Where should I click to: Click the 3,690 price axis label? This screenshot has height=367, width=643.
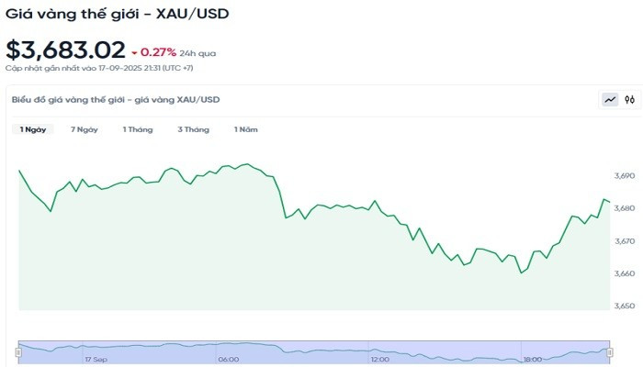[625, 175]
